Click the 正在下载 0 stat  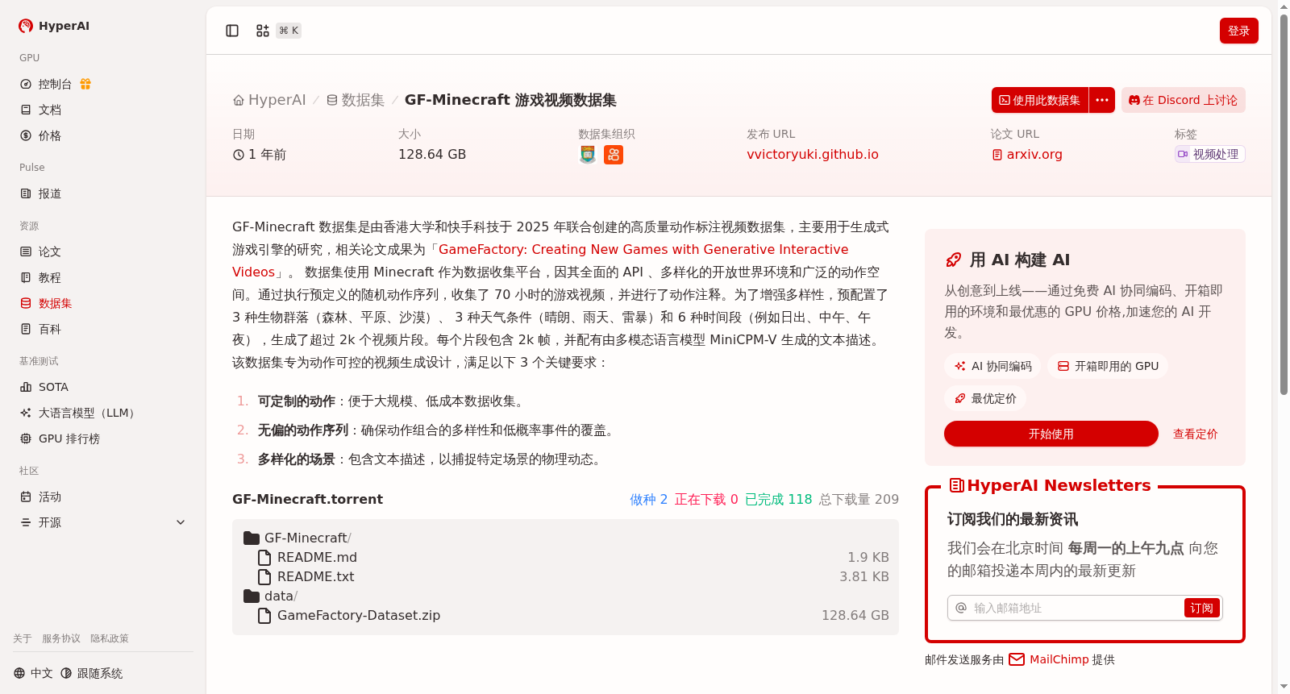[x=706, y=500]
